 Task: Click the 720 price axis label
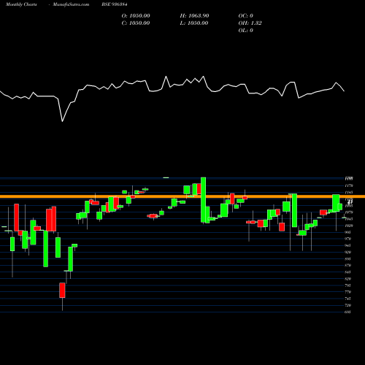click(348, 305)
